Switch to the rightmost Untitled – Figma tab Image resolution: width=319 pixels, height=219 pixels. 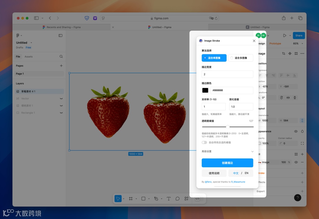tap(258, 27)
